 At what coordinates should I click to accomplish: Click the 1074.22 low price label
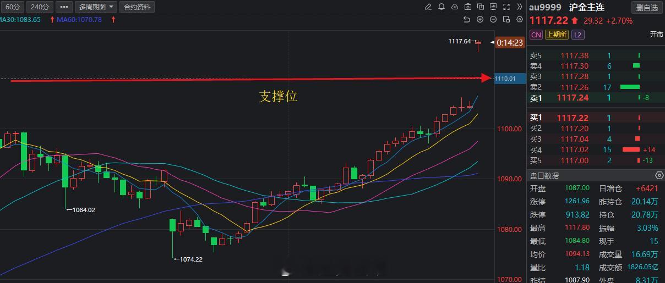190,259
